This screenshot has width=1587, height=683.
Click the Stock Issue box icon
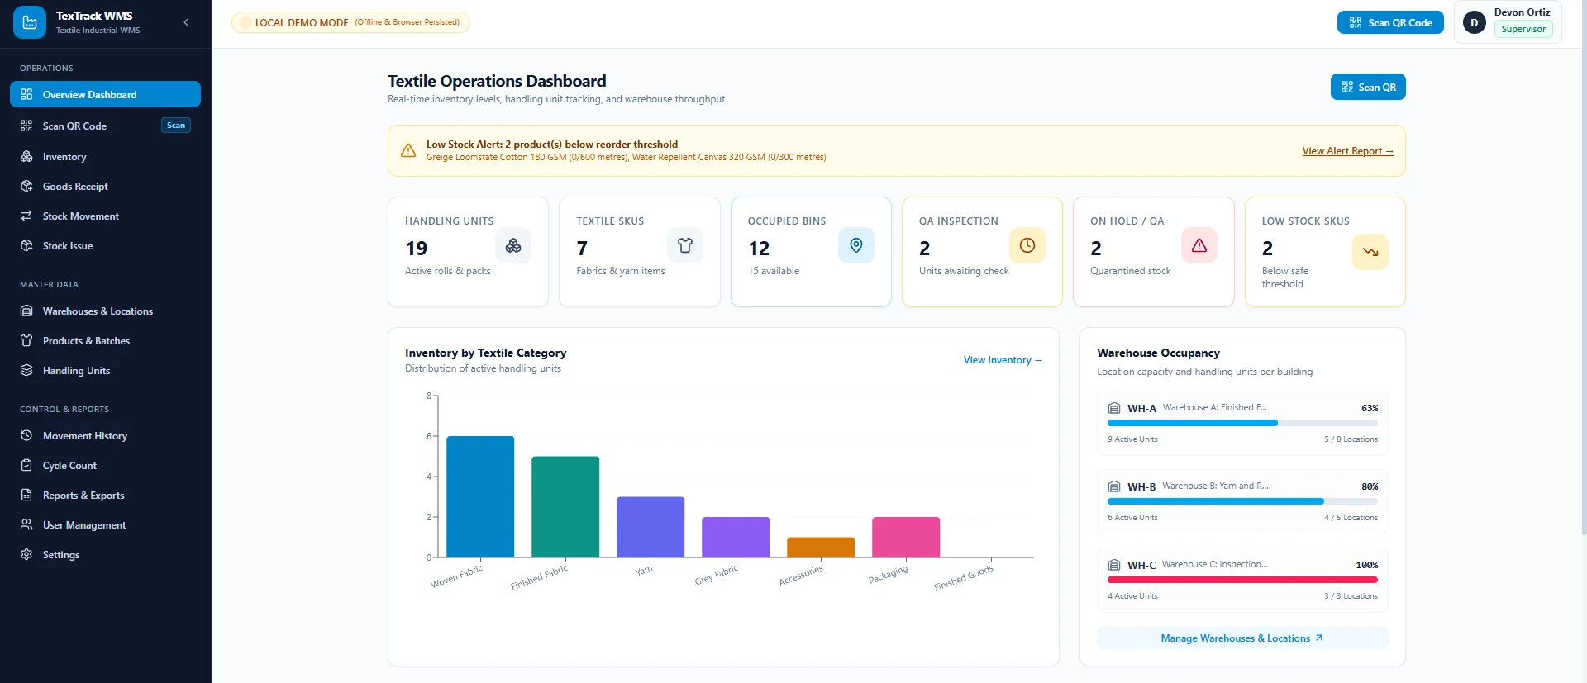tap(26, 245)
